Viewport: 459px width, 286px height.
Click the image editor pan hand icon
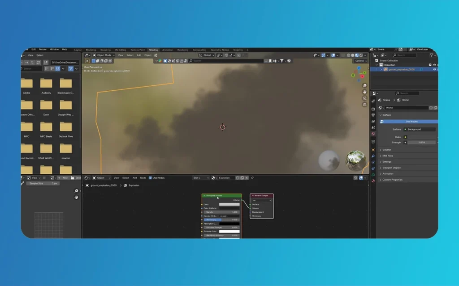[x=76, y=197]
